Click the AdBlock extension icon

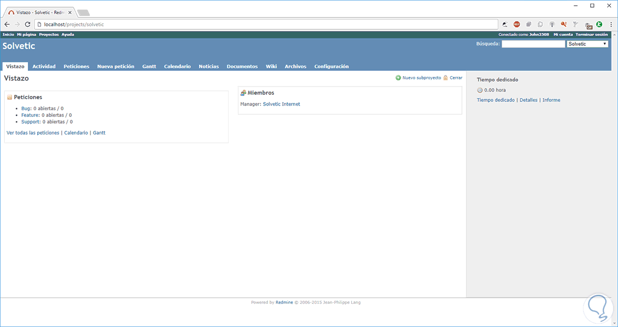(517, 24)
